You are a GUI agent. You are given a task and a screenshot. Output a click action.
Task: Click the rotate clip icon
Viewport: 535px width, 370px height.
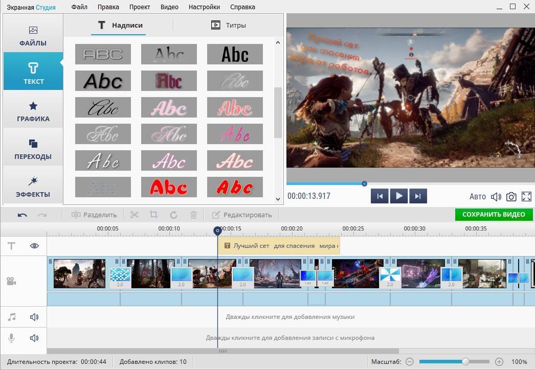coord(173,215)
